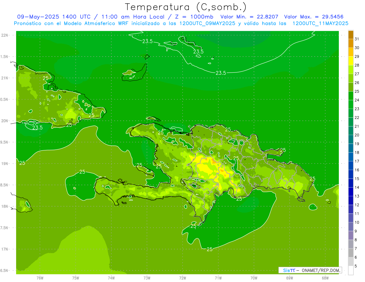
Task: Click the "76W" longitude axis label
Action: pyautogui.click(x=40, y=278)
